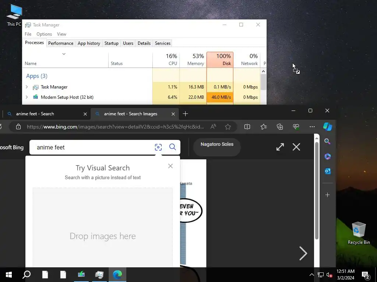Click the Edge address bar URL
Viewport: 377px width, 282px height.
click(x=115, y=127)
